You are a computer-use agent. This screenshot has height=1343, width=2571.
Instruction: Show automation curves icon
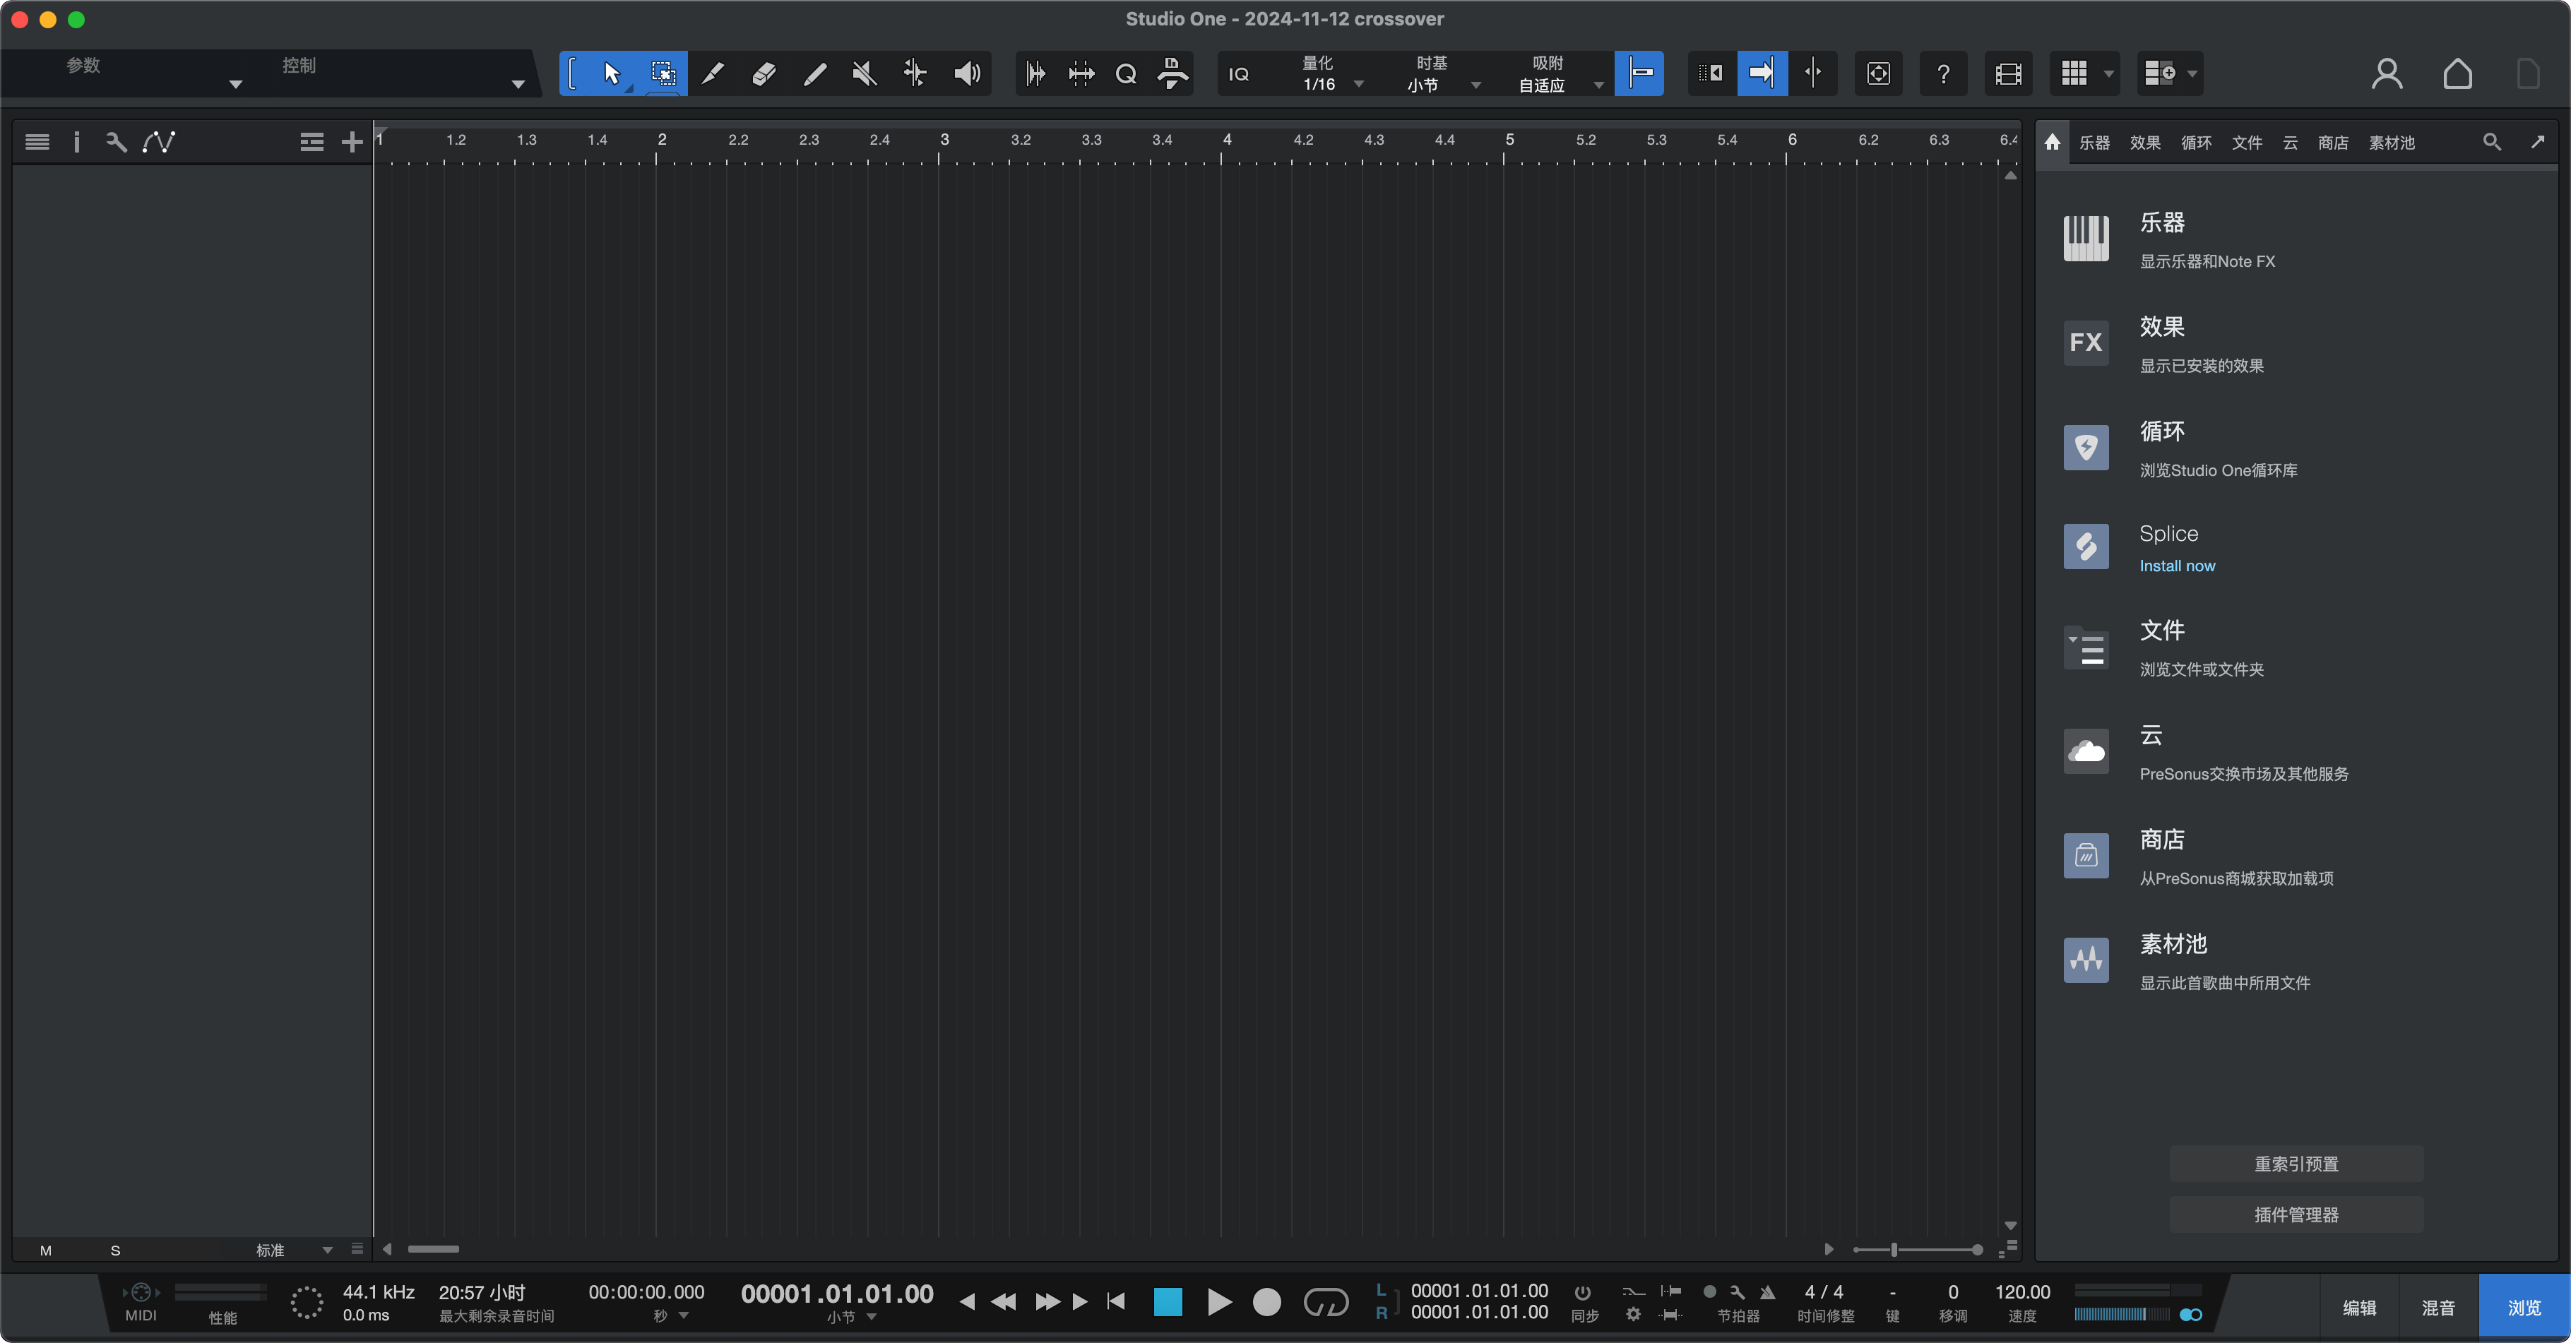[159, 143]
